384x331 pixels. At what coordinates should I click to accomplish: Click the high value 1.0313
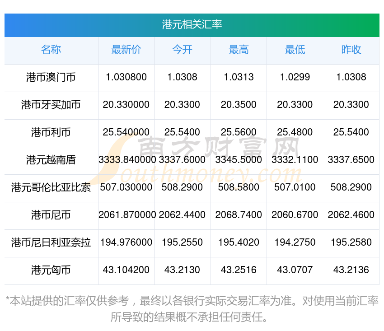point(239,77)
